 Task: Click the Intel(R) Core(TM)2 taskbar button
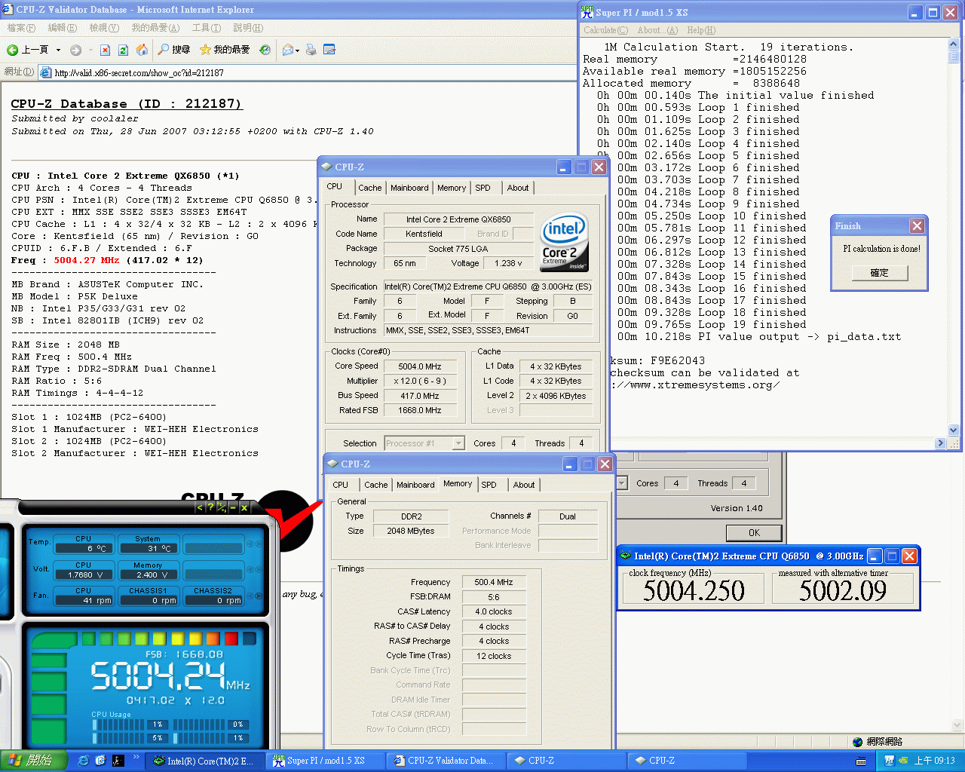(x=205, y=761)
